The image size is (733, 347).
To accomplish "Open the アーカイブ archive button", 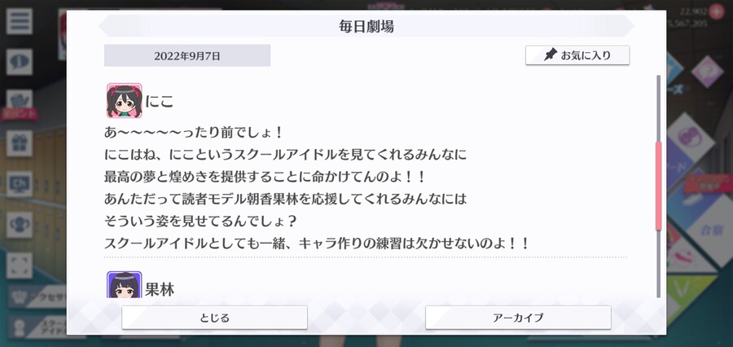I will pos(518,318).
